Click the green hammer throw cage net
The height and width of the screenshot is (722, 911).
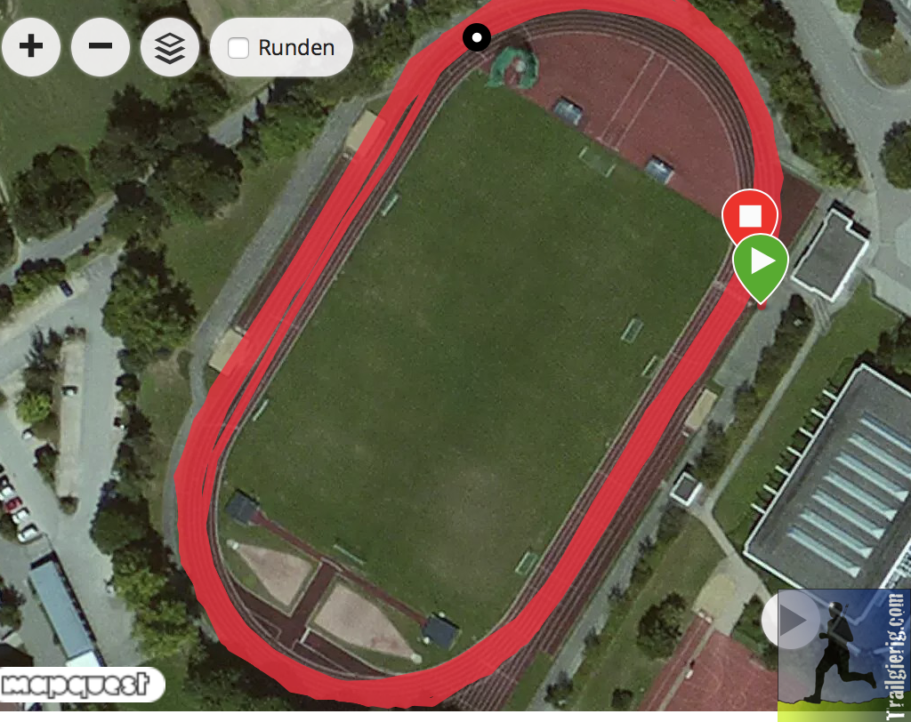tap(513, 68)
